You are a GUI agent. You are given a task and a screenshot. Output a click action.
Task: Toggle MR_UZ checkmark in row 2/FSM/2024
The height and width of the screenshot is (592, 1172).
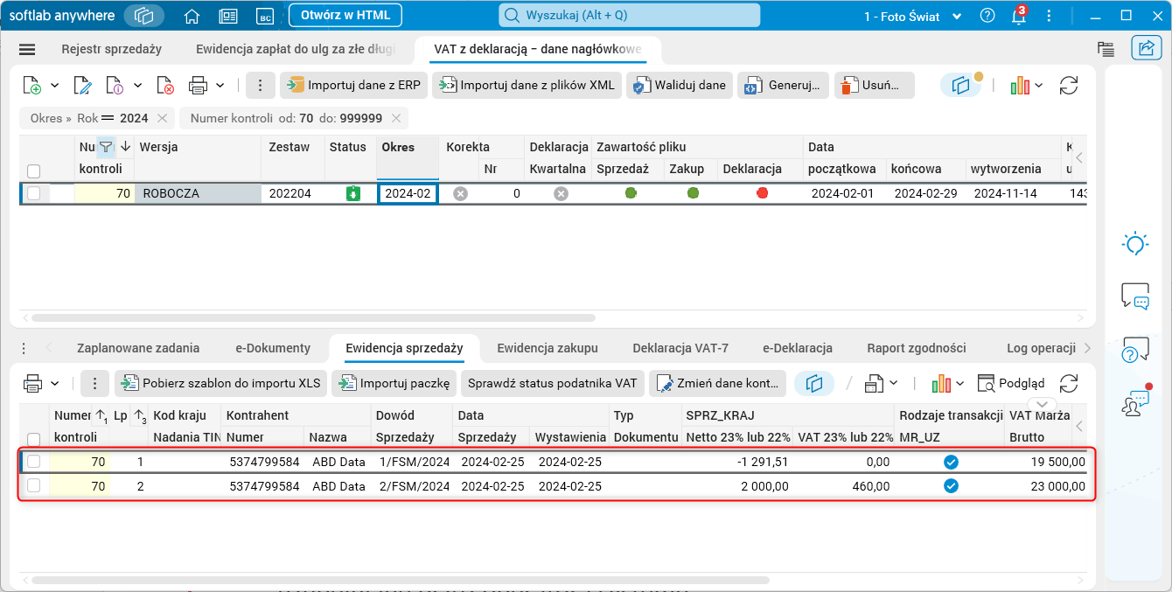(951, 486)
